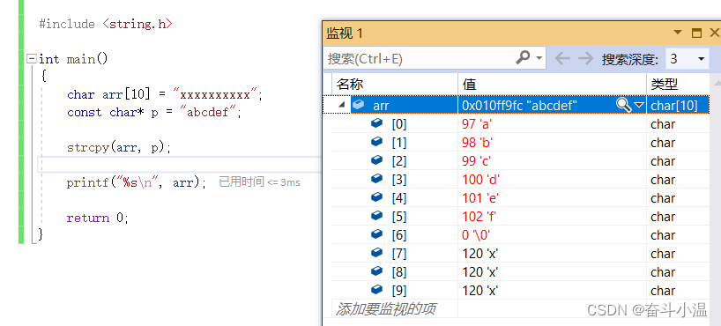Click the arr value 0x010ff9fc "abcdef"
This screenshot has width=721, height=326.
pyautogui.click(x=519, y=106)
